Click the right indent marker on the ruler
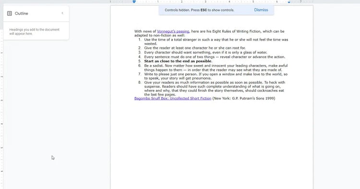This screenshot has height=189, width=360. (x=289, y=2)
